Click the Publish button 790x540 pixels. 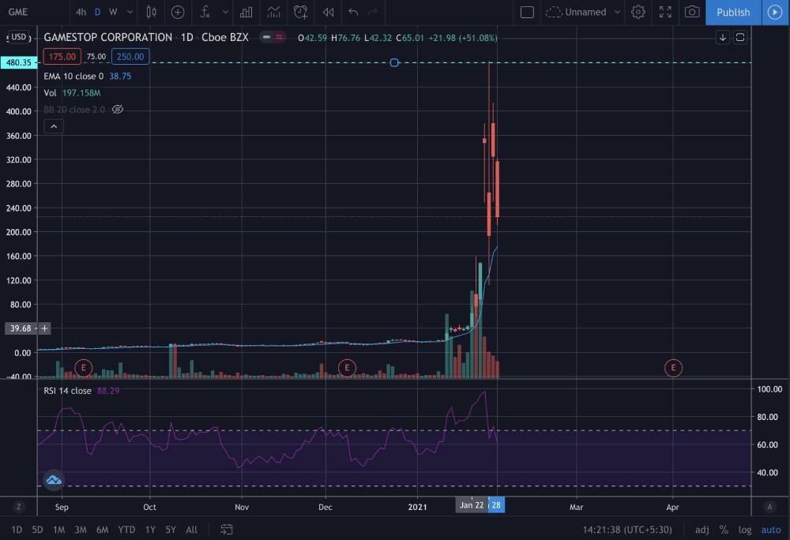tap(733, 12)
